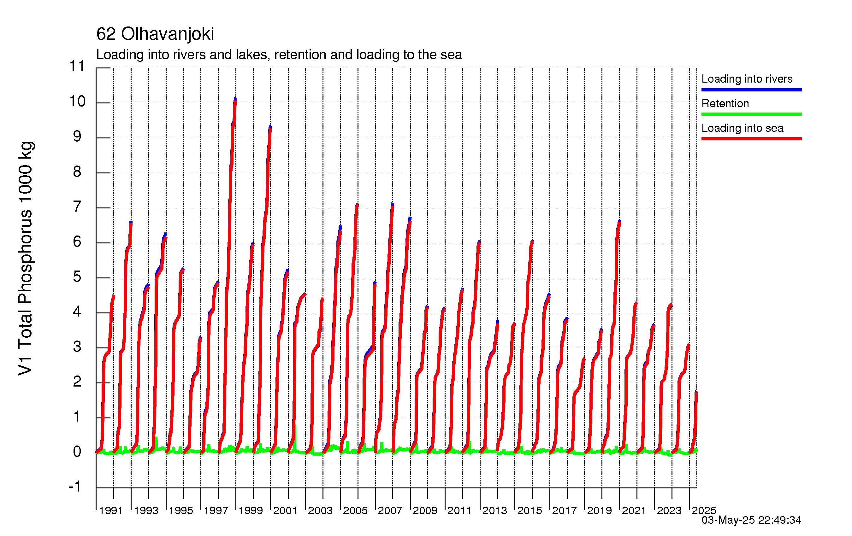852x536 pixels.
Task: Click the y-axis label 11
Action: (77, 67)
